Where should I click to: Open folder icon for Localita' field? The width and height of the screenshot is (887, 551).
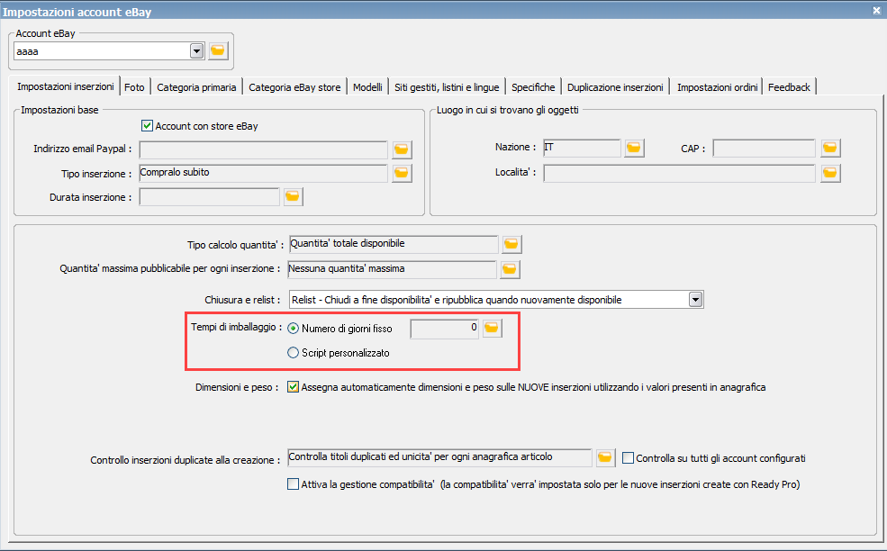pos(830,173)
